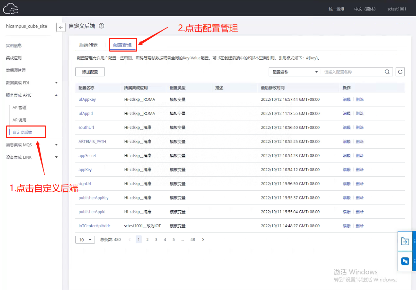Refresh the configuration list
This screenshot has width=416, height=290.
400,72
